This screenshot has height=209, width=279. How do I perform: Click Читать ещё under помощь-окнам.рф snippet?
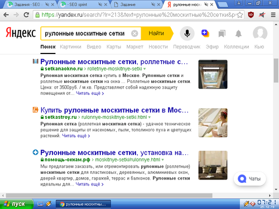[x=90, y=184]
